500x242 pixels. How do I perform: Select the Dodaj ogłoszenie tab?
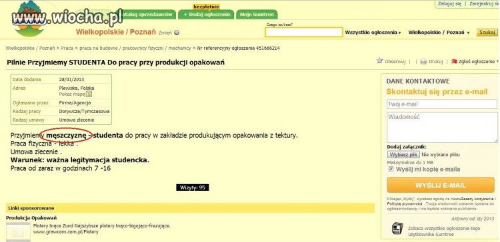[x=206, y=15]
